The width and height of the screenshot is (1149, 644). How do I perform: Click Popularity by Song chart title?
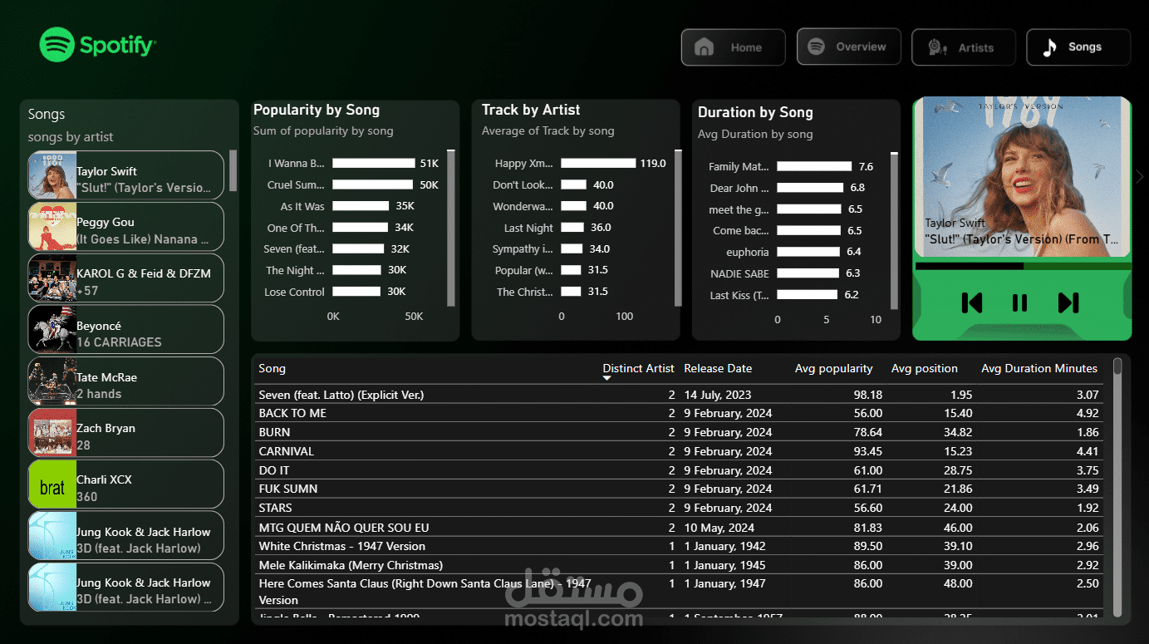pos(317,110)
